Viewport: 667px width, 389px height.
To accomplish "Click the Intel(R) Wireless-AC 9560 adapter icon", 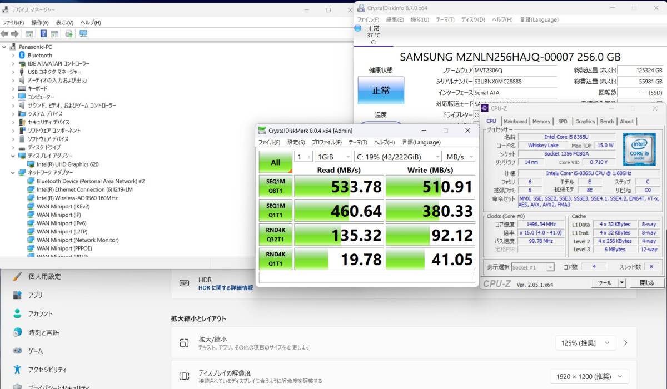I will [31, 198].
